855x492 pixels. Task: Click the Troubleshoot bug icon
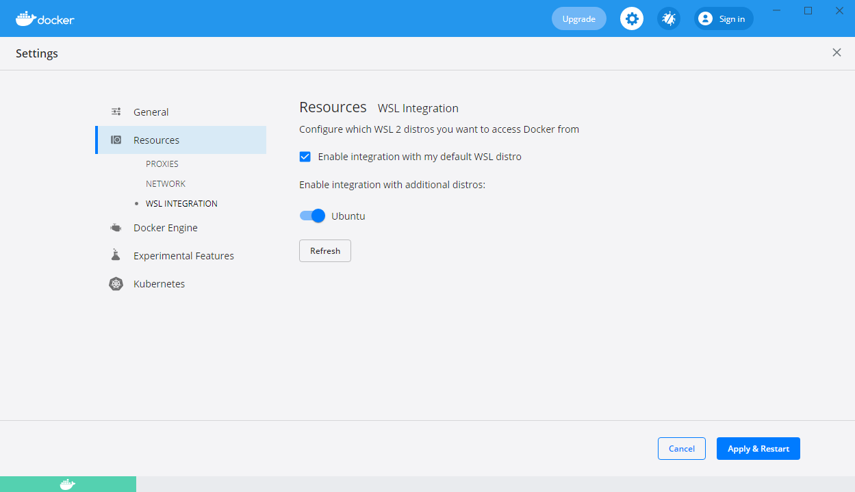point(668,18)
